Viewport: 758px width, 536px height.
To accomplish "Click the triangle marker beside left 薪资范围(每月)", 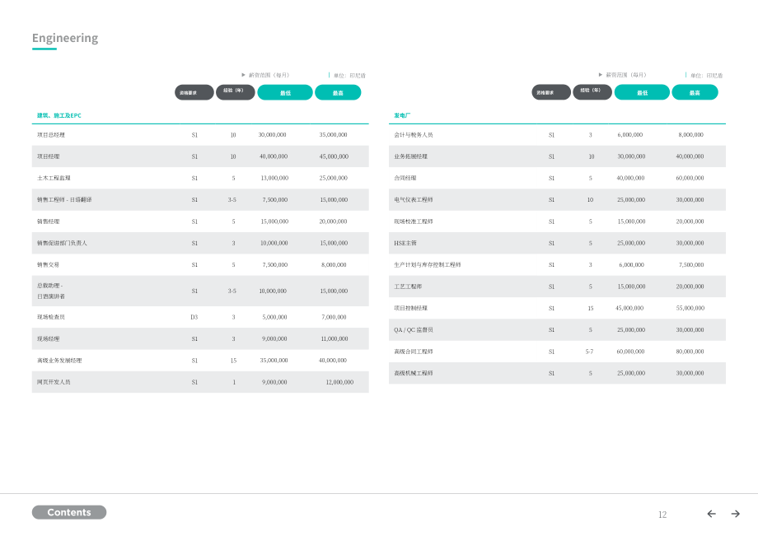I will 243,75.
